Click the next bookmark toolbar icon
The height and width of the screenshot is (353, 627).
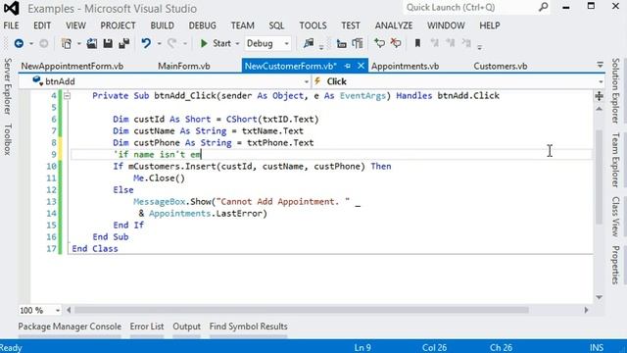(451, 43)
